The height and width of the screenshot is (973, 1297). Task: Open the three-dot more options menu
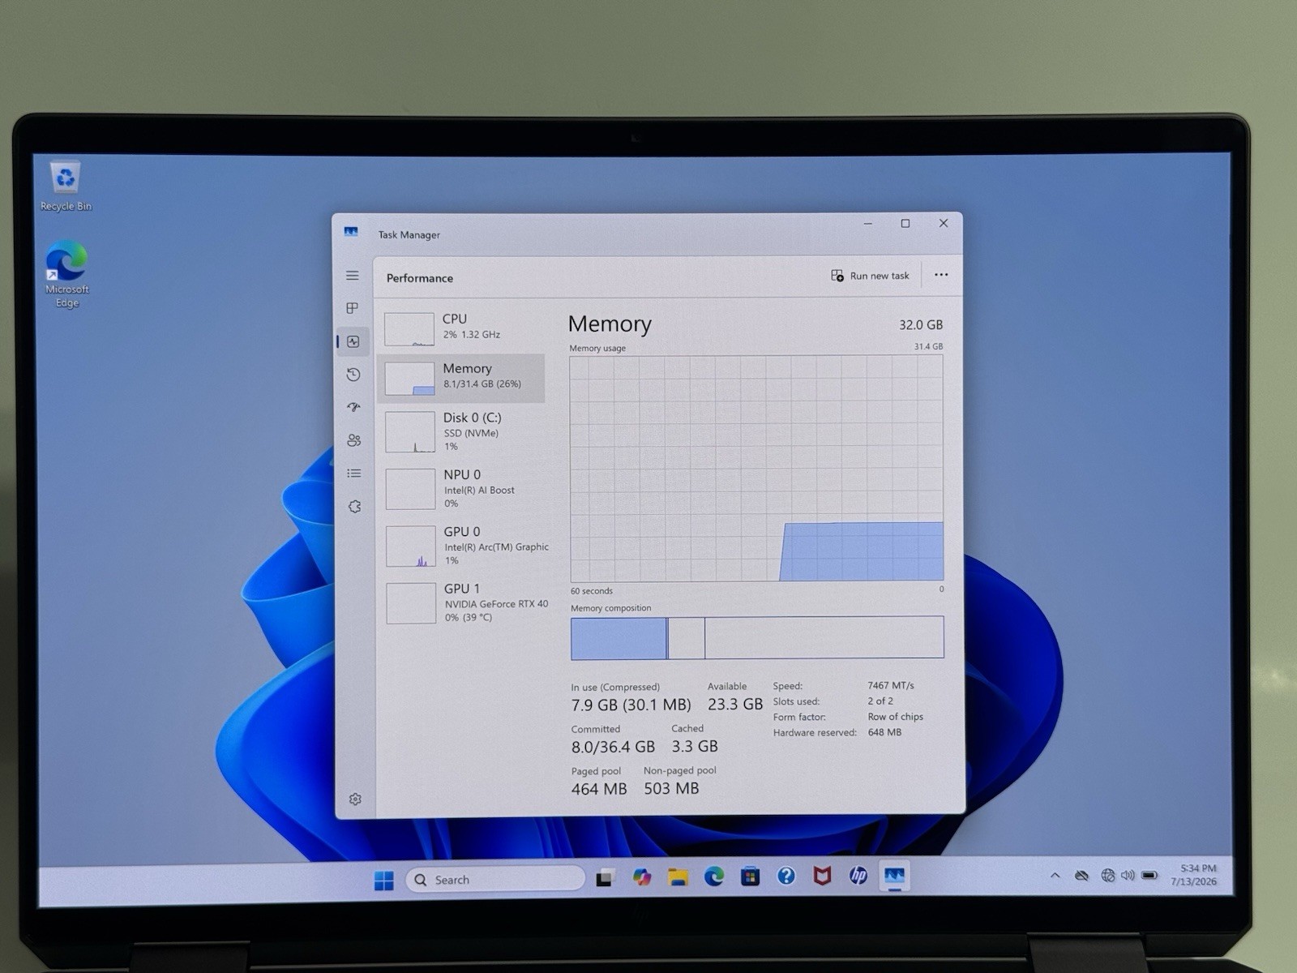click(x=940, y=275)
